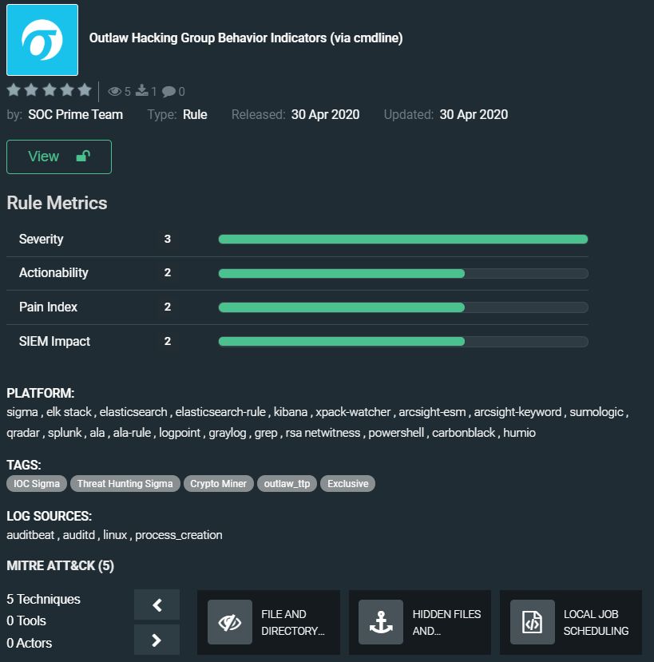
Task: Click the five-star rating
Action: coord(50,90)
